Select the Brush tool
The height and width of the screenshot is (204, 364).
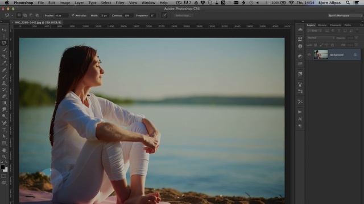click(x=4, y=76)
